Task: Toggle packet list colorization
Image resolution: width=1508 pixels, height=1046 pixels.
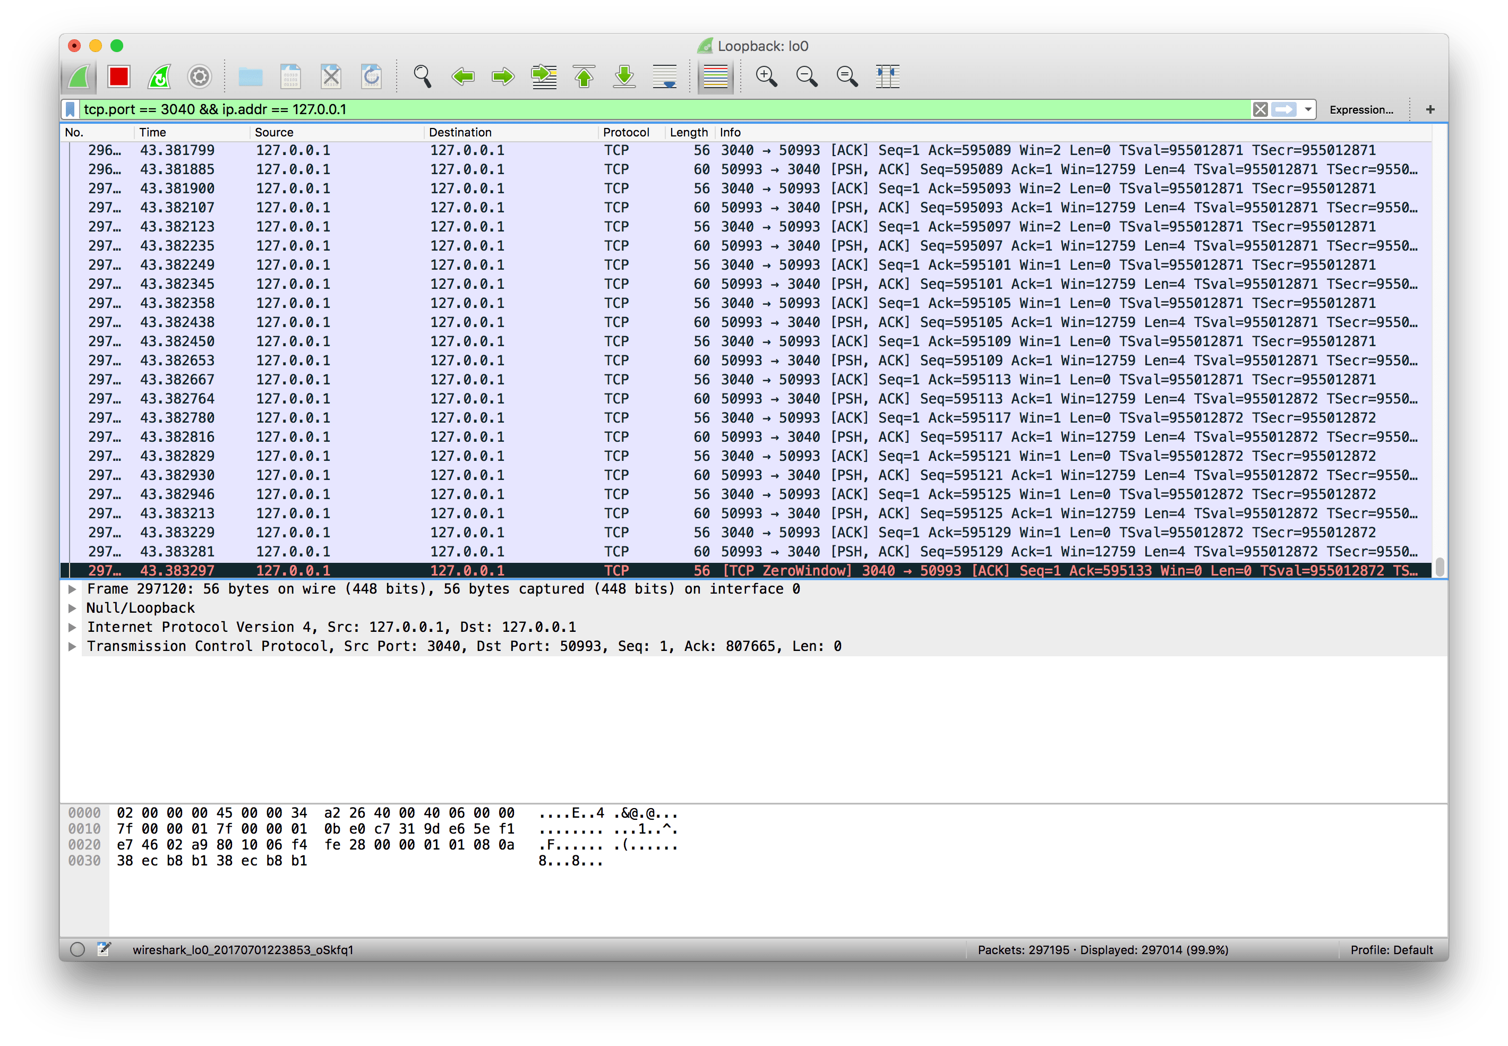Action: [x=715, y=76]
